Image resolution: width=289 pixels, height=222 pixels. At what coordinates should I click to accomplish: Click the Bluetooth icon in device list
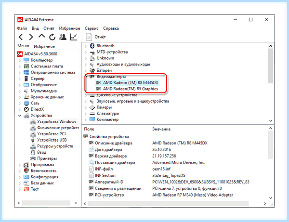click(x=92, y=46)
